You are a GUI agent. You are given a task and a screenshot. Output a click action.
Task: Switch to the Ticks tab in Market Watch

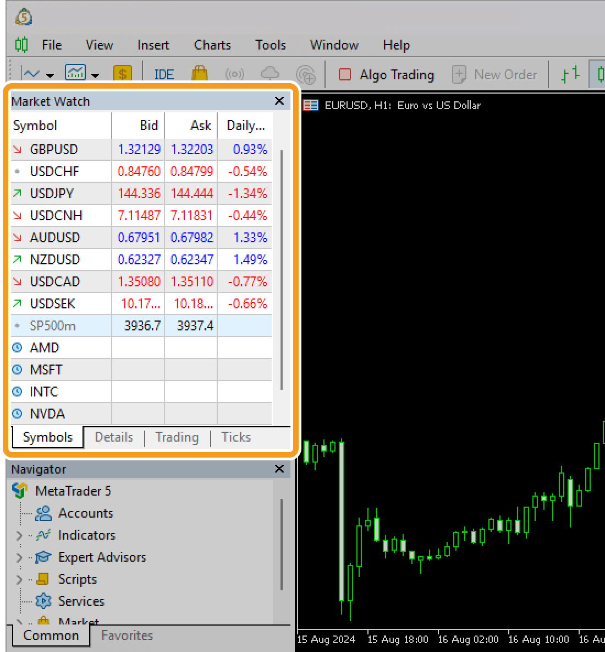coord(235,437)
